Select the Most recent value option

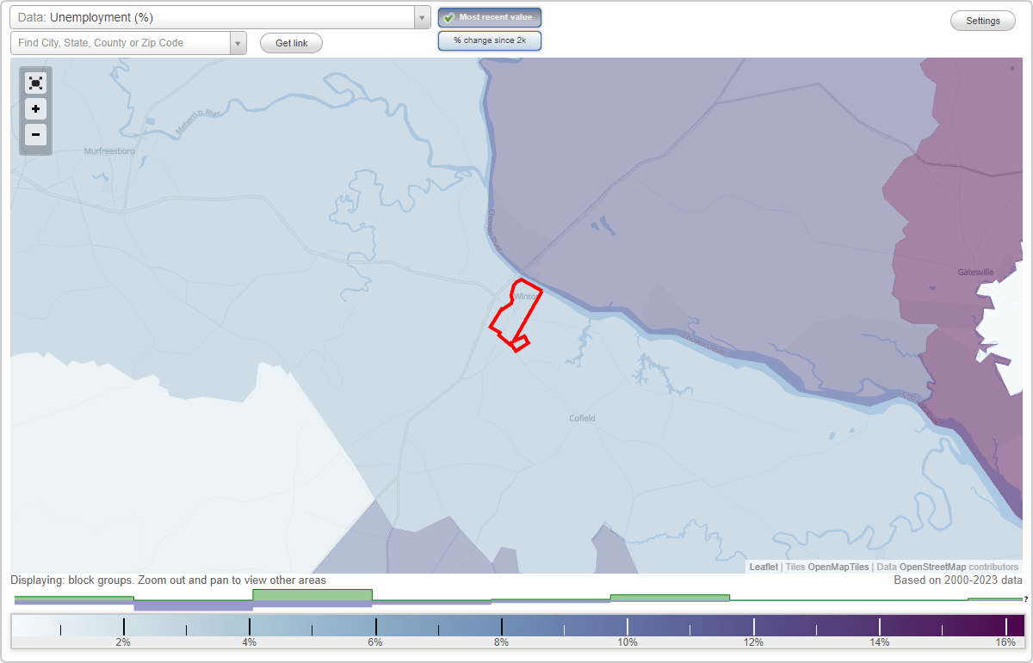click(x=490, y=17)
